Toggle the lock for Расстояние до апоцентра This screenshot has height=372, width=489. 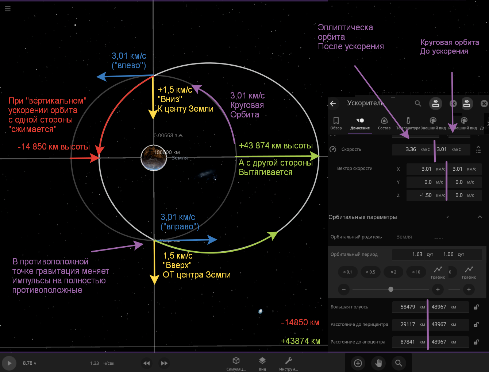click(x=476, y=342)
